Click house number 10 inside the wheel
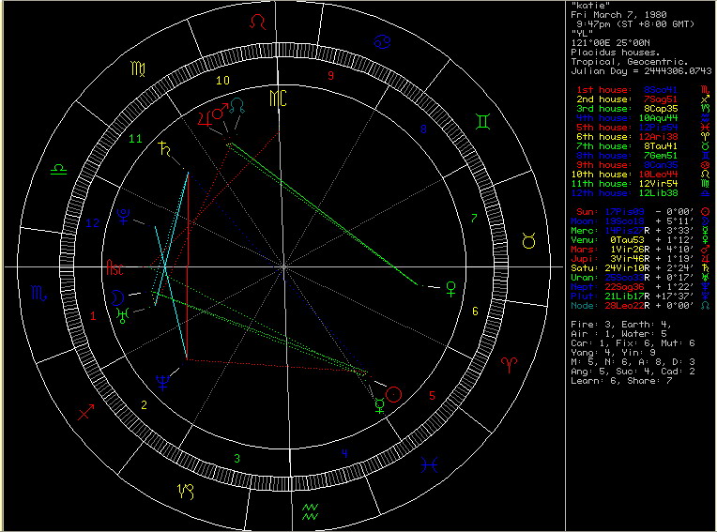717x532 pixels. point(223,81)
